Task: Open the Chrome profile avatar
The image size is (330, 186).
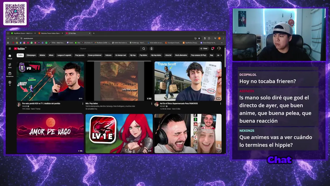Action: tap(219, 38)
